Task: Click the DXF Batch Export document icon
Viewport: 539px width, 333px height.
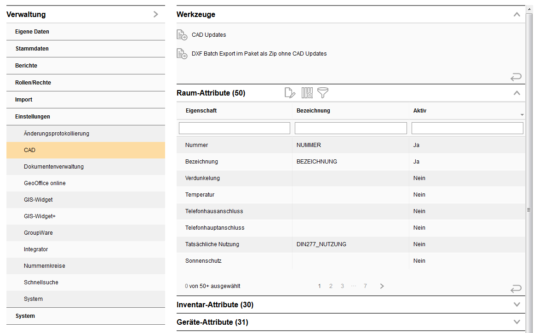Action: click(182, 54)
